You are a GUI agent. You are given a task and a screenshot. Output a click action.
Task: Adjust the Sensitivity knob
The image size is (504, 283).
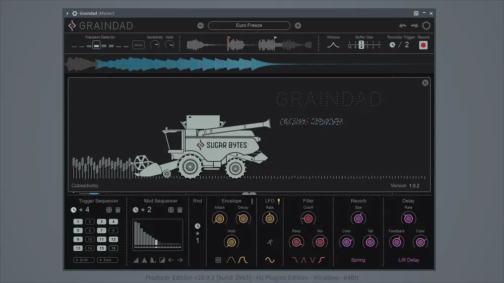click(155, 45)
